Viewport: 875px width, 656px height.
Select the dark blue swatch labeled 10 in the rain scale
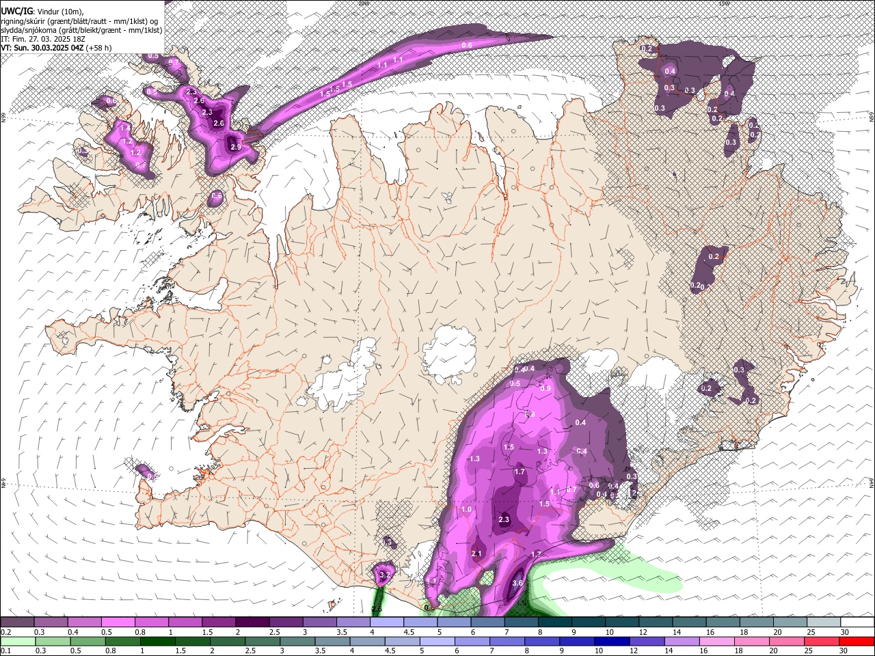click(x=611, y=642)
